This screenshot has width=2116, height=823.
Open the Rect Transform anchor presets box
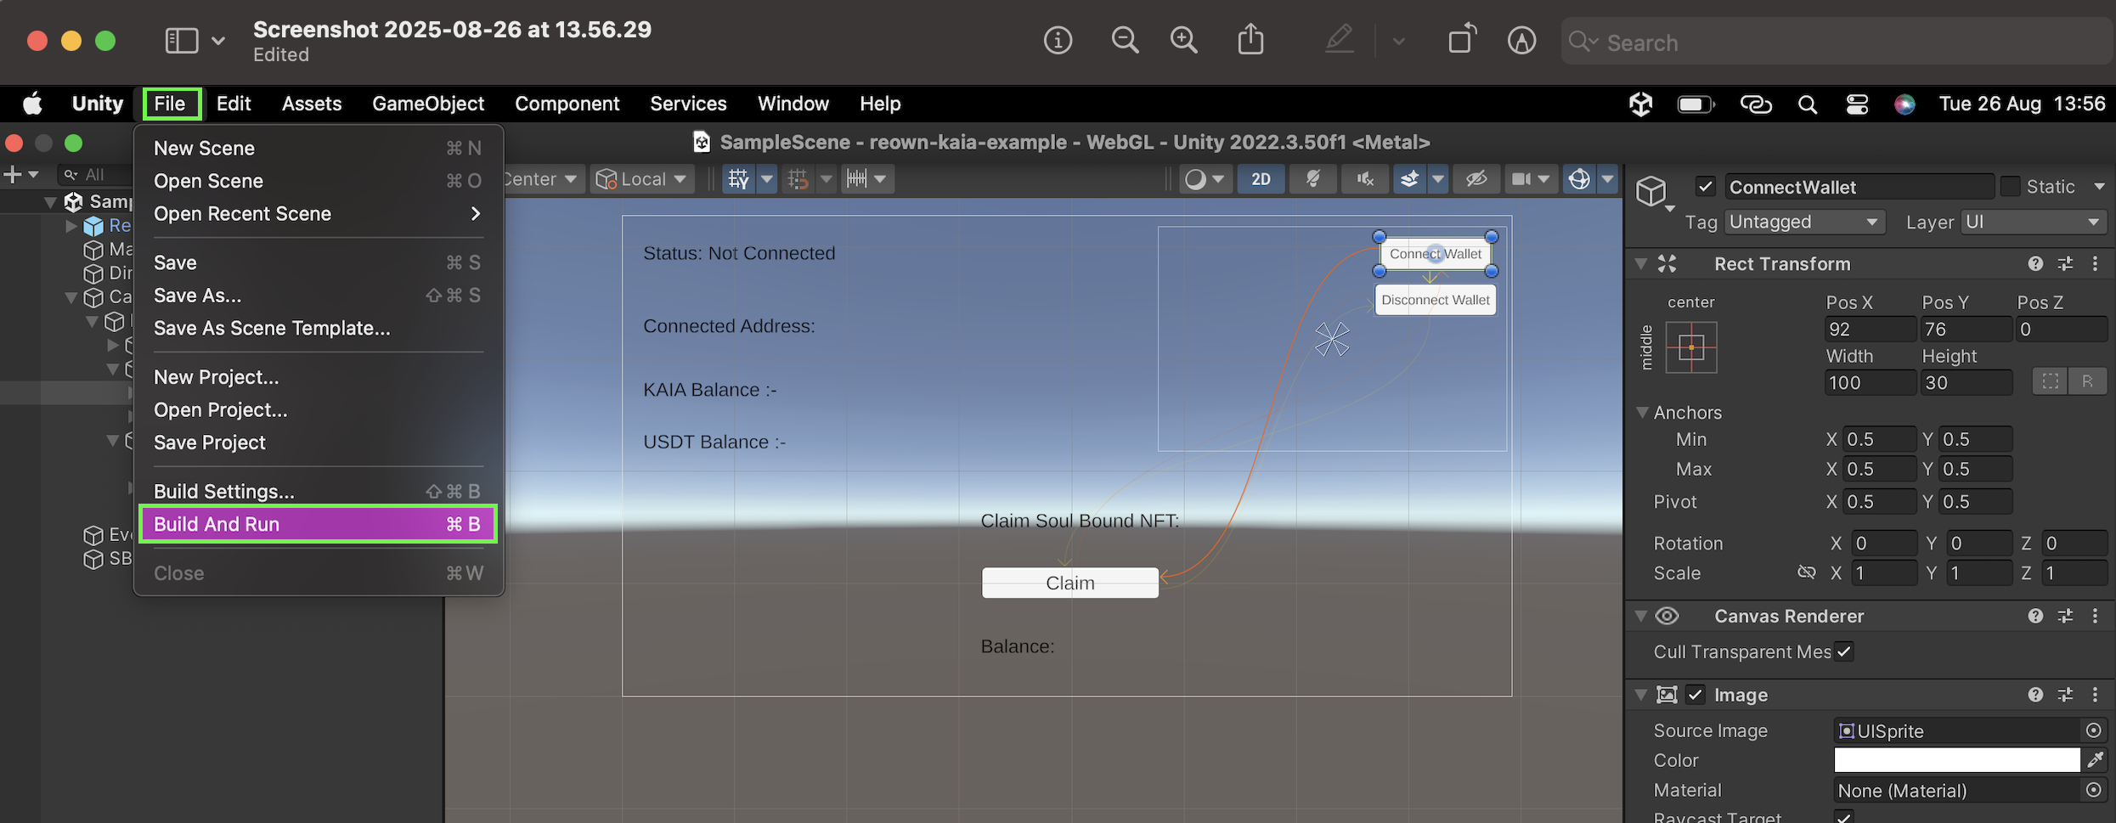1690,347
